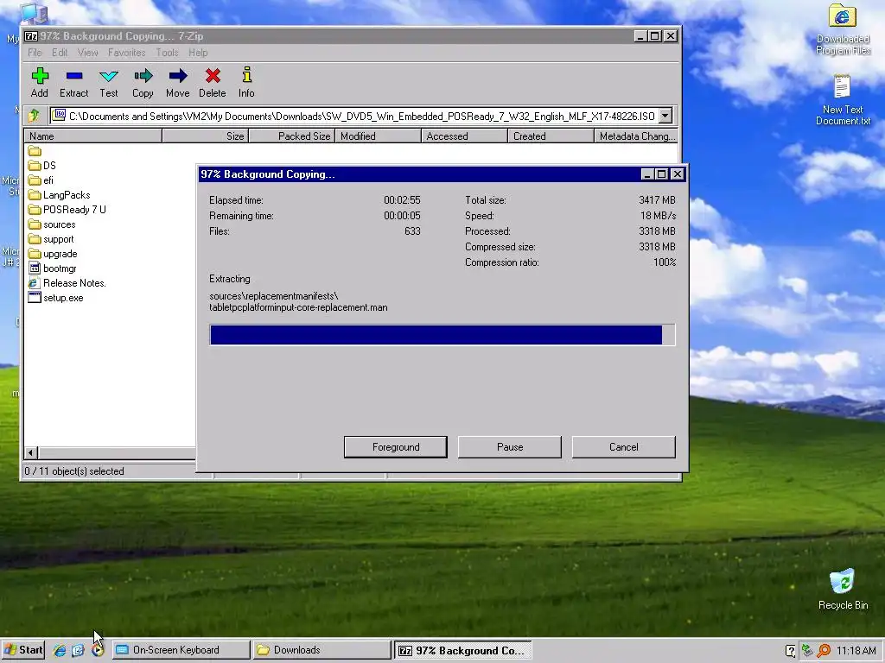Click the blue extraction progress bar
This screenshot has height=663, width=885.
(x=442, y=335)
